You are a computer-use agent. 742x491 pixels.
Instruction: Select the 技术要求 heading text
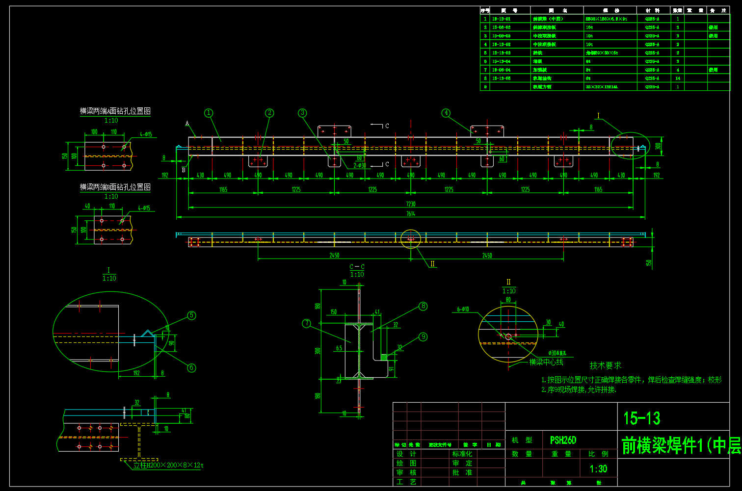click(x=605, y=365)
